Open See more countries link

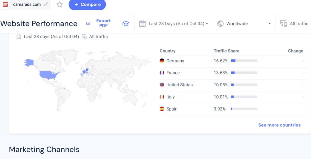[279, 125]
